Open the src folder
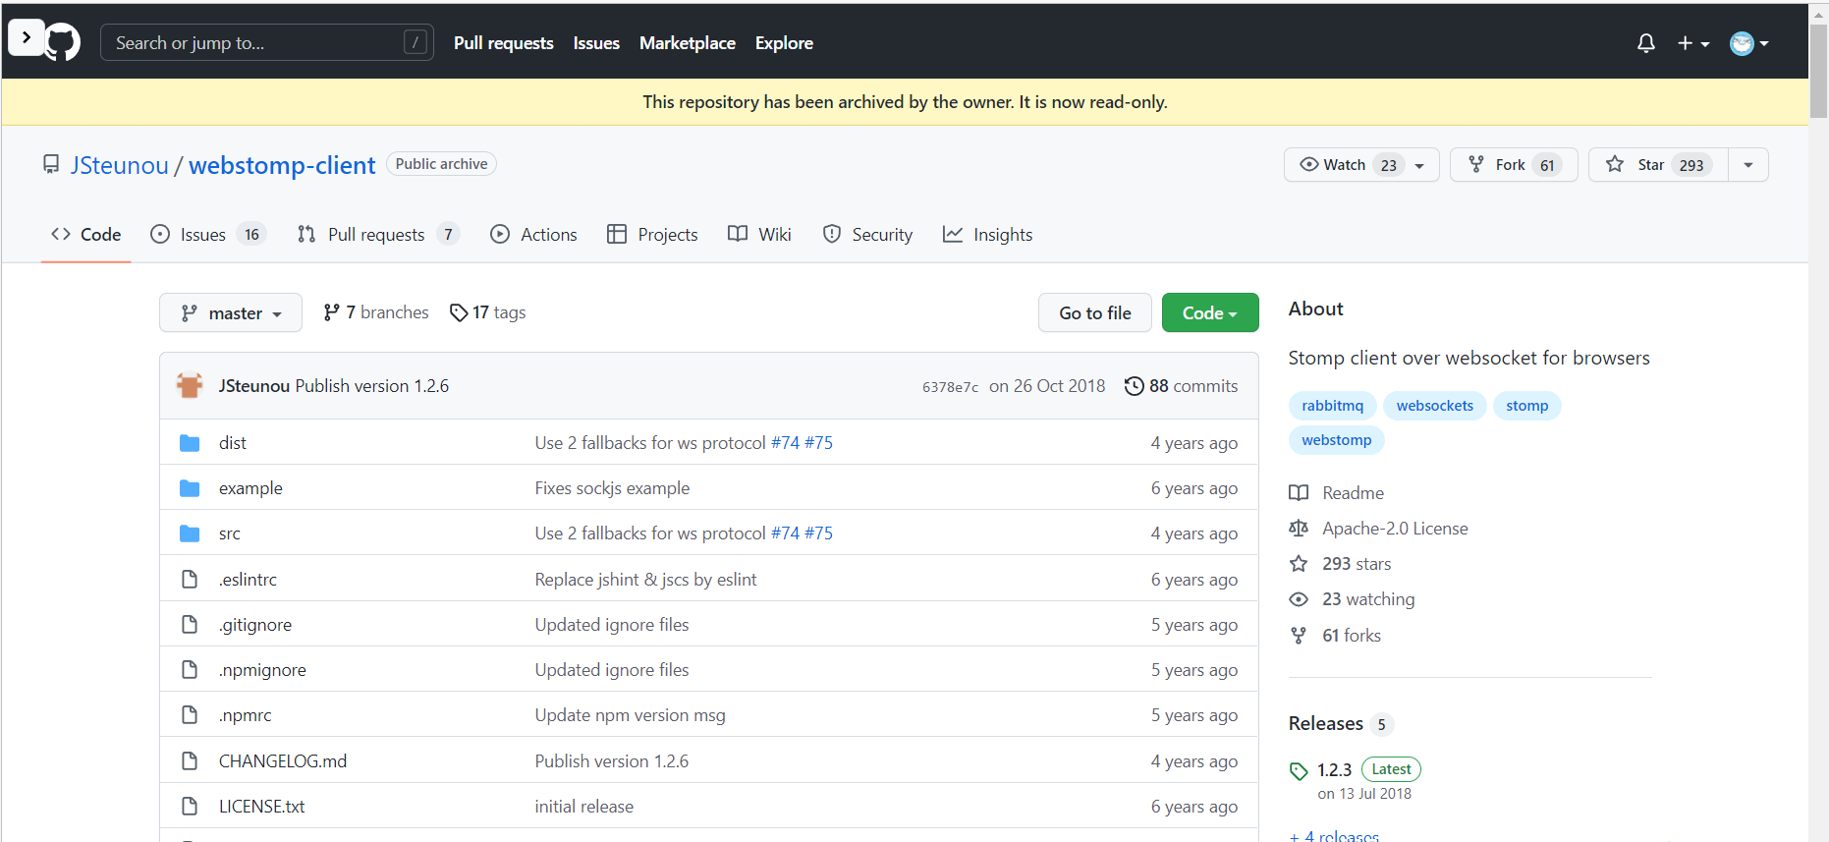 (x=230, y=533)
